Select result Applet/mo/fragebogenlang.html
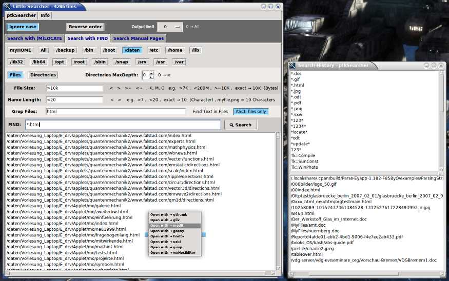 (73, 235)
